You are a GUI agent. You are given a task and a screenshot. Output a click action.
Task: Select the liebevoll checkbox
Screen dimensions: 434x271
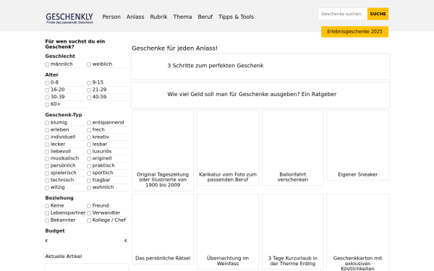[x=47, y=152]
